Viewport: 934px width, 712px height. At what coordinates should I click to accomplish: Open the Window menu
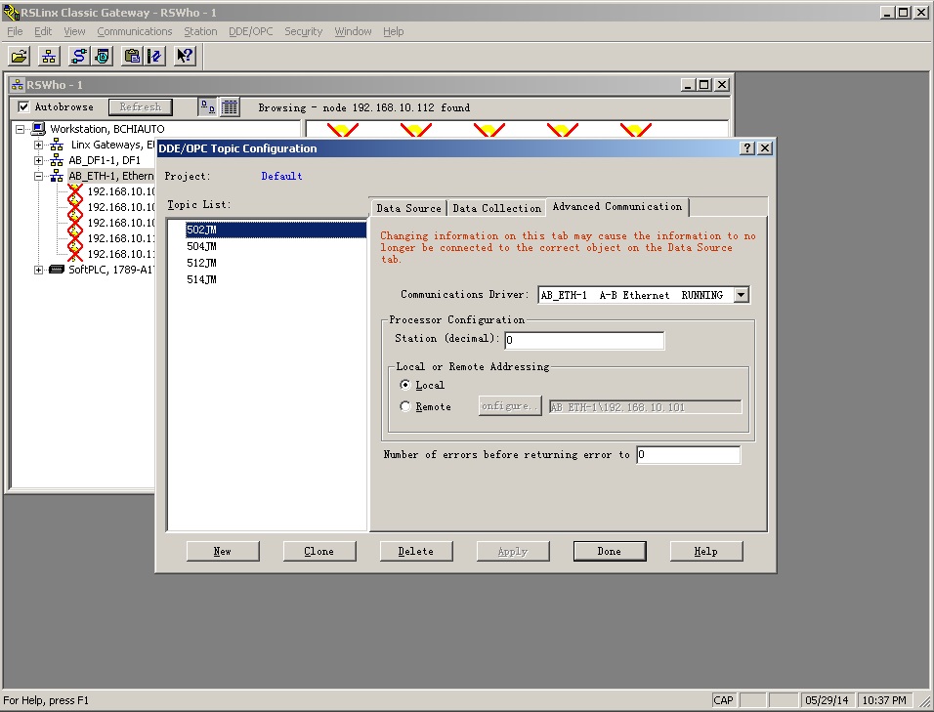(353, 31)
